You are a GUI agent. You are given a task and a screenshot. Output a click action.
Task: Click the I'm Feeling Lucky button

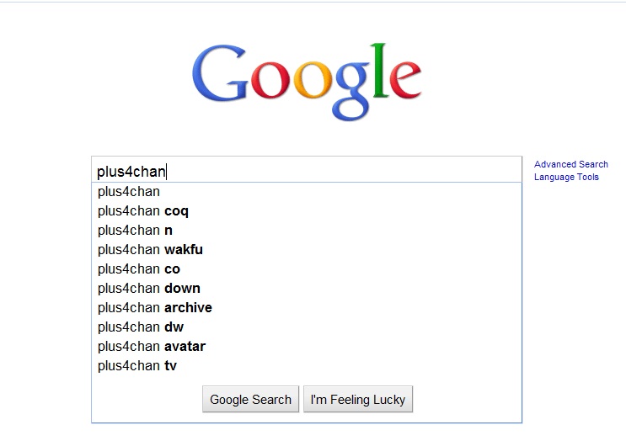point(358,400)
